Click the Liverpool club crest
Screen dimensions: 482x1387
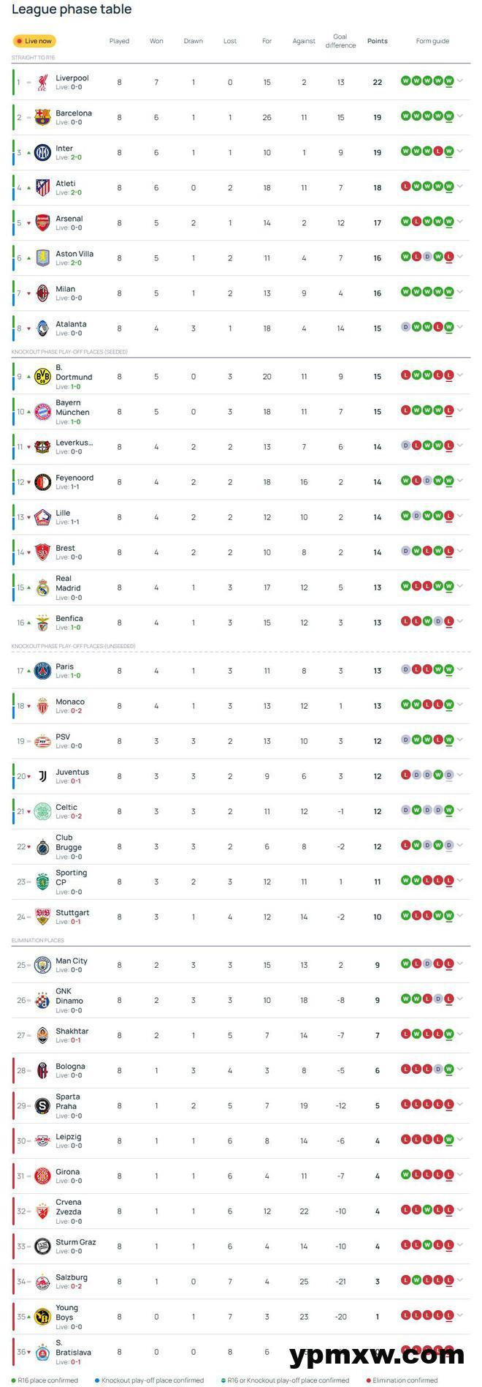point(42,83)
